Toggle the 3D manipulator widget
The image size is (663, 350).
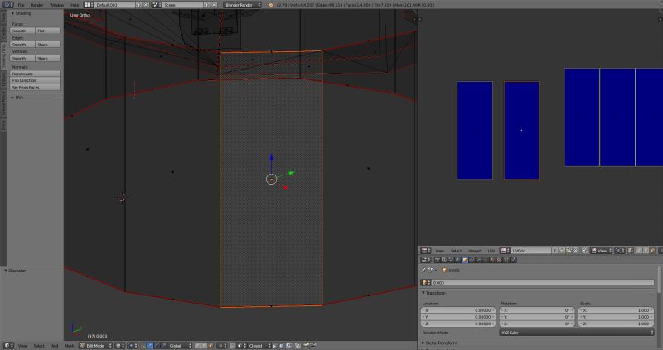coord(143,345)
